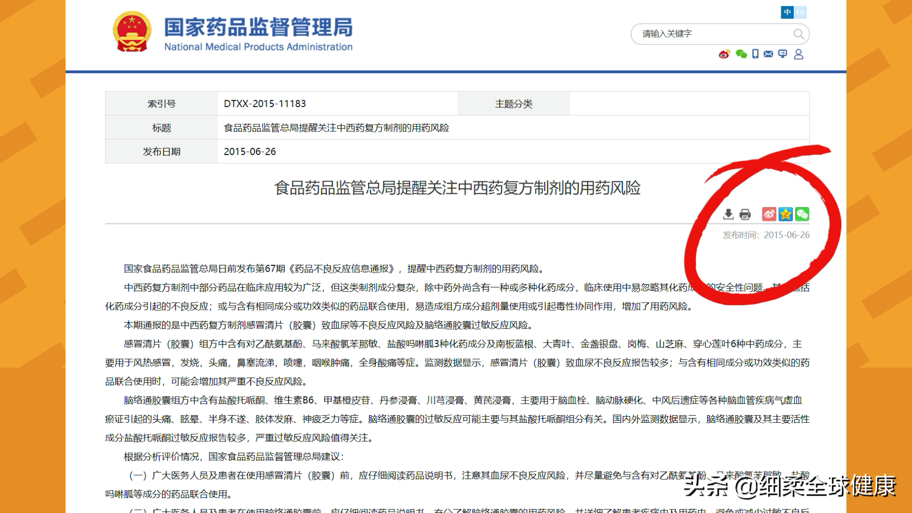Share the article to QZone star icon
This screenshot has width=912, height=513.
point(786,214)
